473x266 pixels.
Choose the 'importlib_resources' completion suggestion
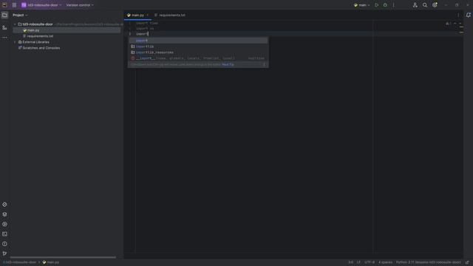(198, 52)
